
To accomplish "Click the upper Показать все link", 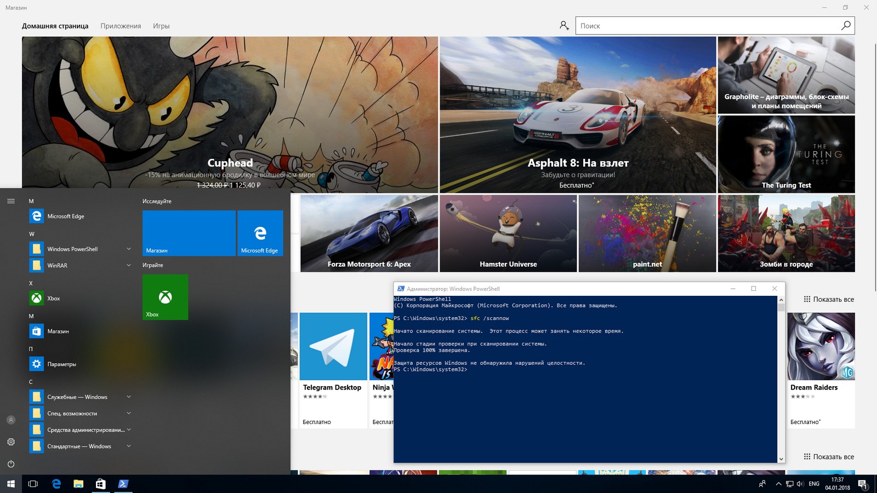I will point(829,299).
